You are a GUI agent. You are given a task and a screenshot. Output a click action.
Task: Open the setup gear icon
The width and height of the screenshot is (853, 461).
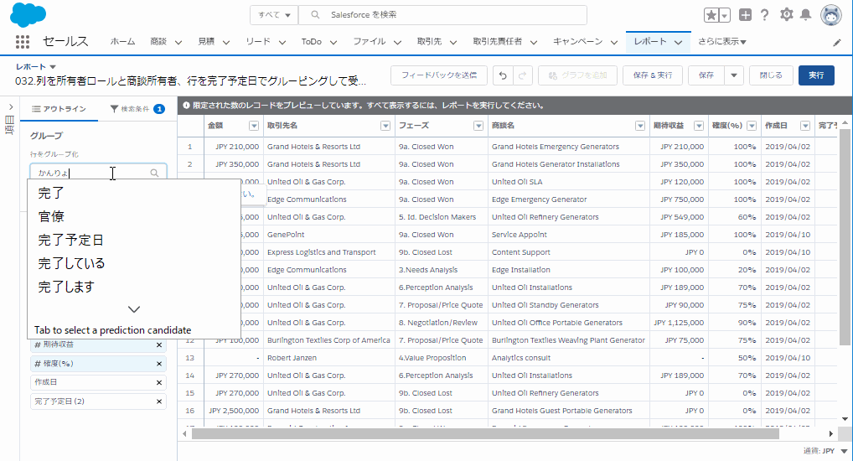(x=786, y=15)
